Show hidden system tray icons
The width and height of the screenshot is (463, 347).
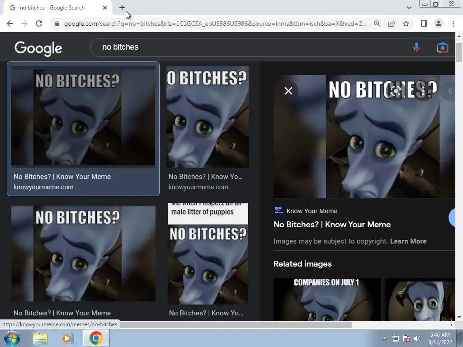(384, 338)
